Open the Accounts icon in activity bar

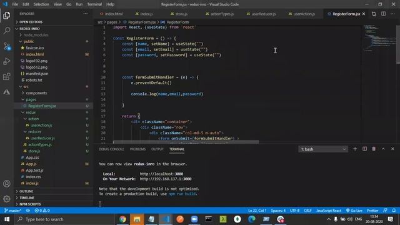(7, 184)
